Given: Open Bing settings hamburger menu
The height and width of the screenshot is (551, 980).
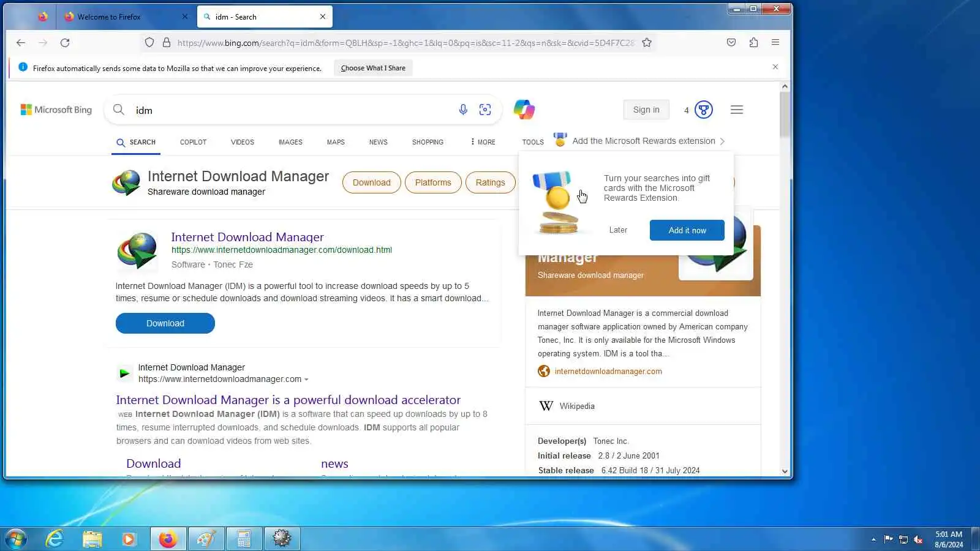Looking at the screenshot, I should point(737,110).
